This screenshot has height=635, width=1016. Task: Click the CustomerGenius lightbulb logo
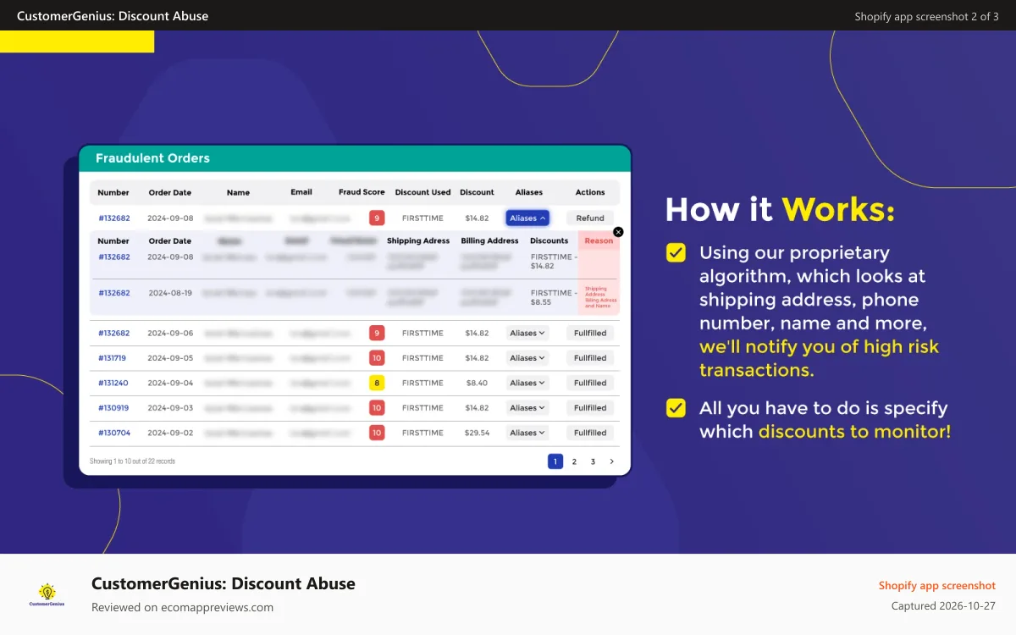click(x=47, y=594)
